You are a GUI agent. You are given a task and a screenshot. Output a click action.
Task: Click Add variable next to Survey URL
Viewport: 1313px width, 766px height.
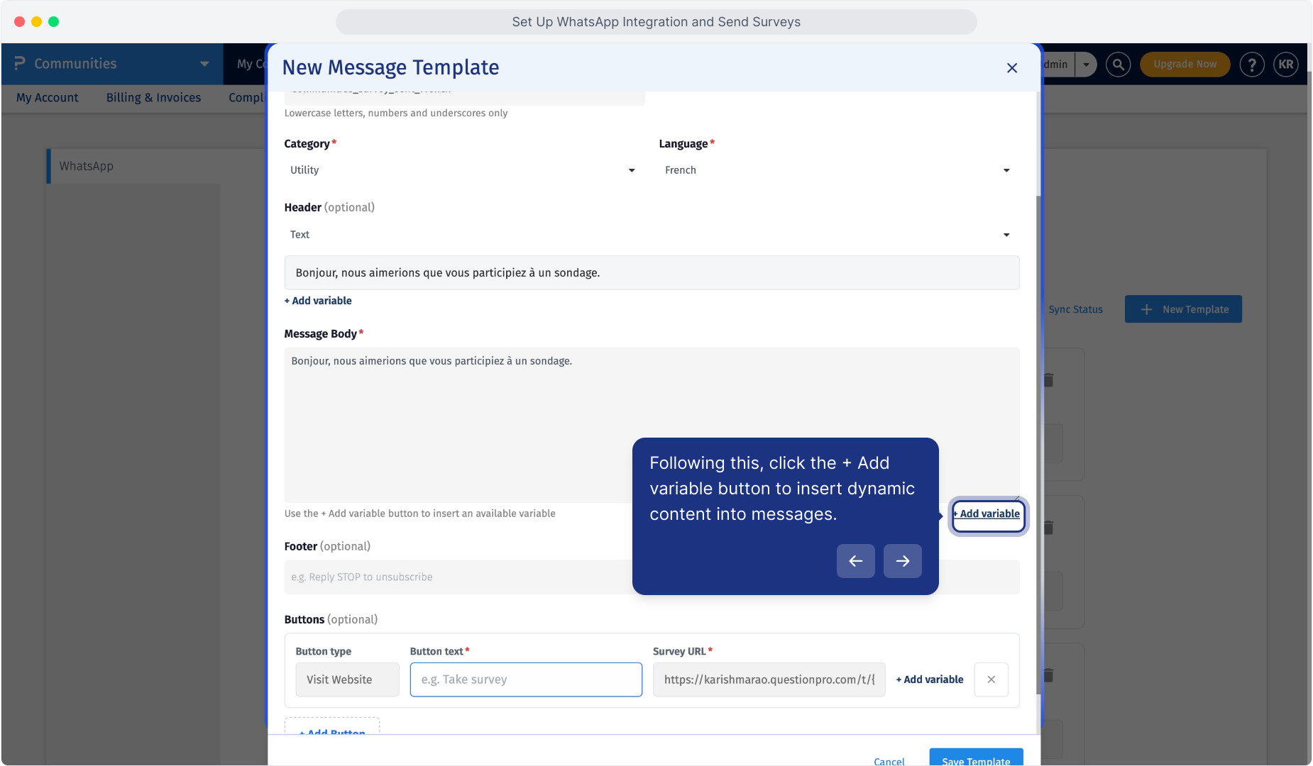point(930,679)
